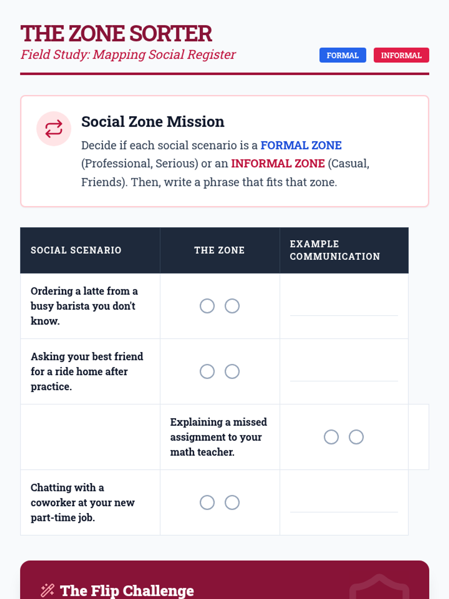The width and height of the screenshot is (449, 599).
Task: Select second radio for latte barista scenario
Action: 232,306
